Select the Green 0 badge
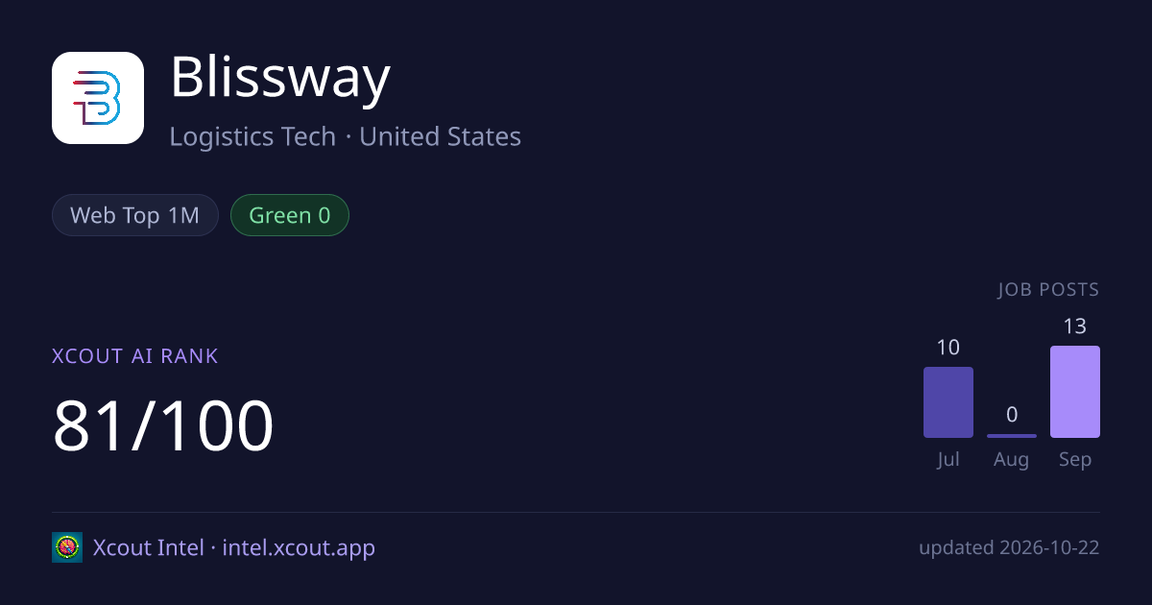Viewport: 1152px width, 605px height. 290,215
